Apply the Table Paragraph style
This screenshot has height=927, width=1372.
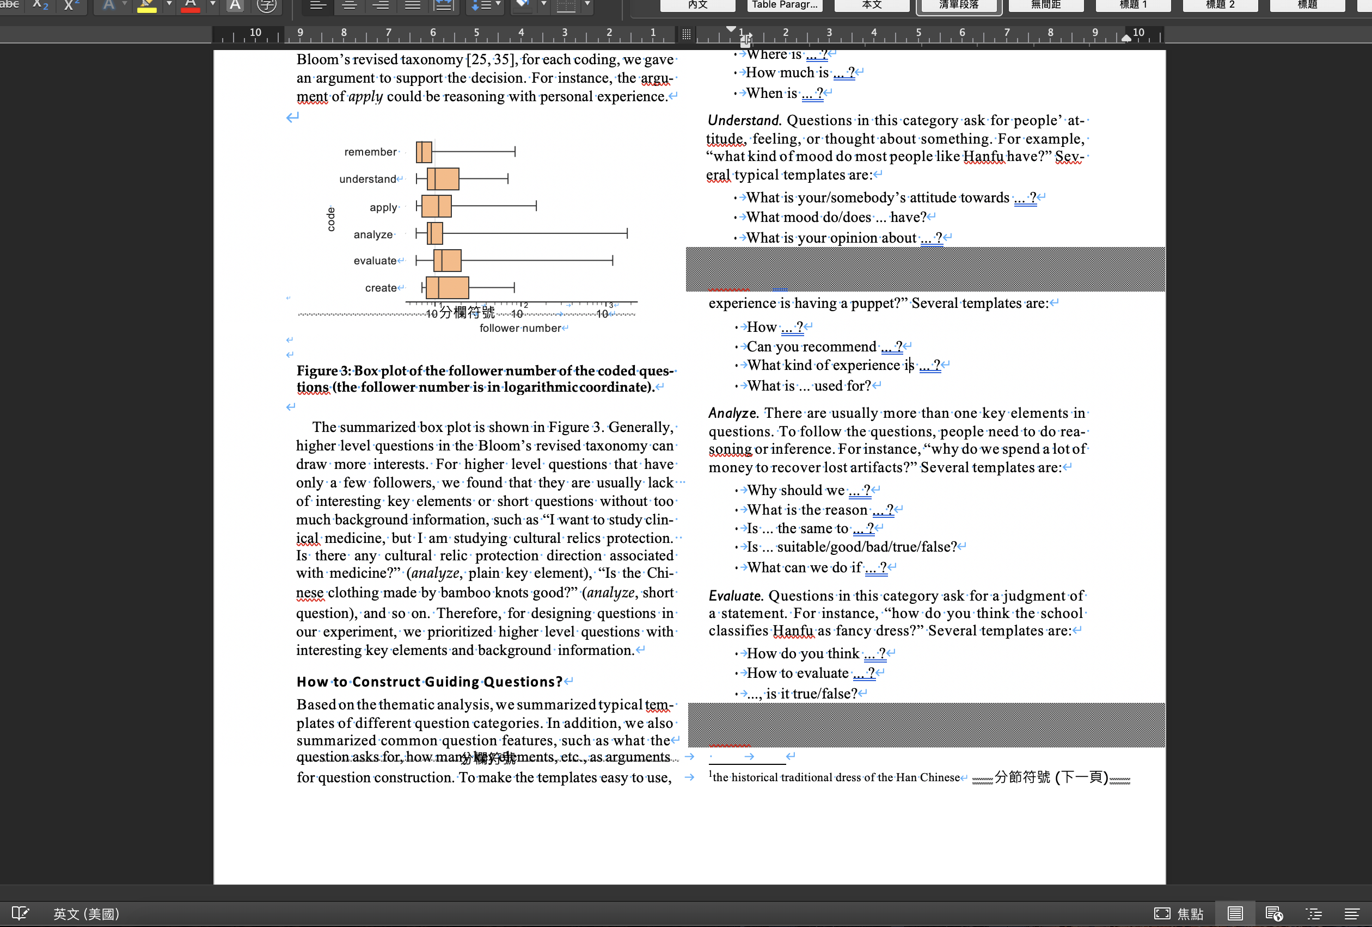tap(785, 5)
